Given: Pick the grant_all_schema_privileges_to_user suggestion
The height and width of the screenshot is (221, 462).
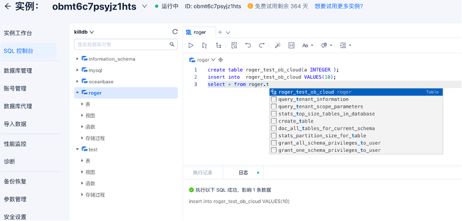Looking at the screenshot, I should click(x=356, y=143).
